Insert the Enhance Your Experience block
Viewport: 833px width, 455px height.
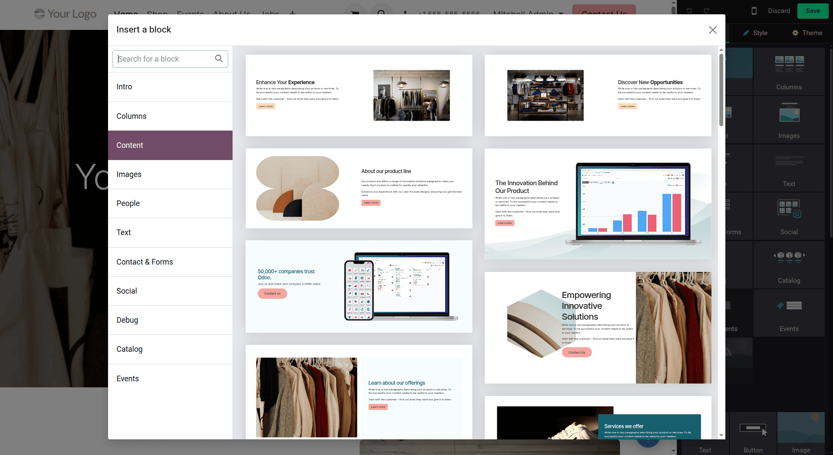pyautogui.click(x=359, y=95)
